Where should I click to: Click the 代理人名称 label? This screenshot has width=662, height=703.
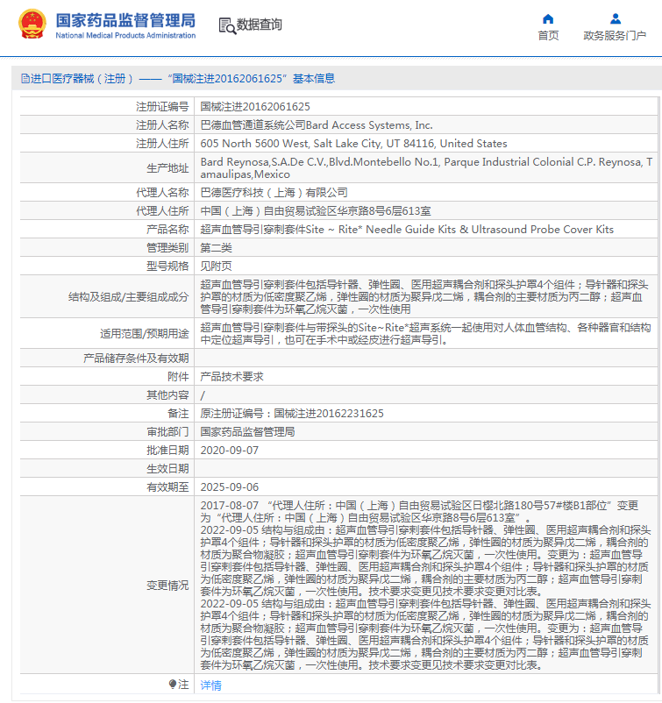[x=162, y=193]
